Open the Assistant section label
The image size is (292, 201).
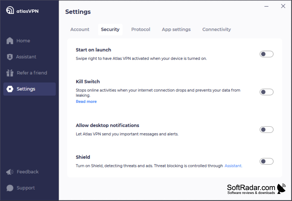tap(26, 57)
